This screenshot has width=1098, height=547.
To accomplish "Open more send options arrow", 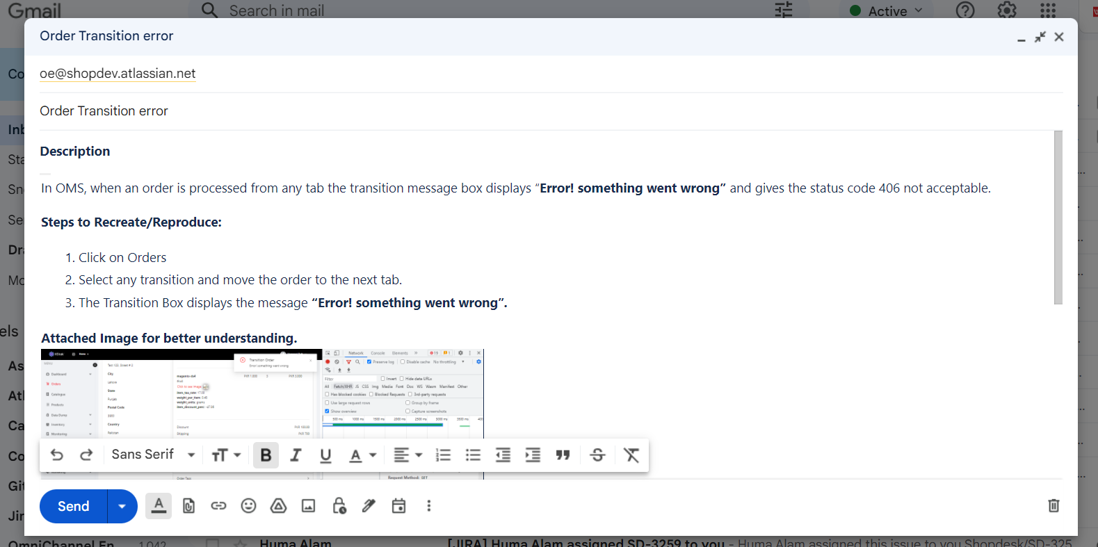I will coord(122,506).
